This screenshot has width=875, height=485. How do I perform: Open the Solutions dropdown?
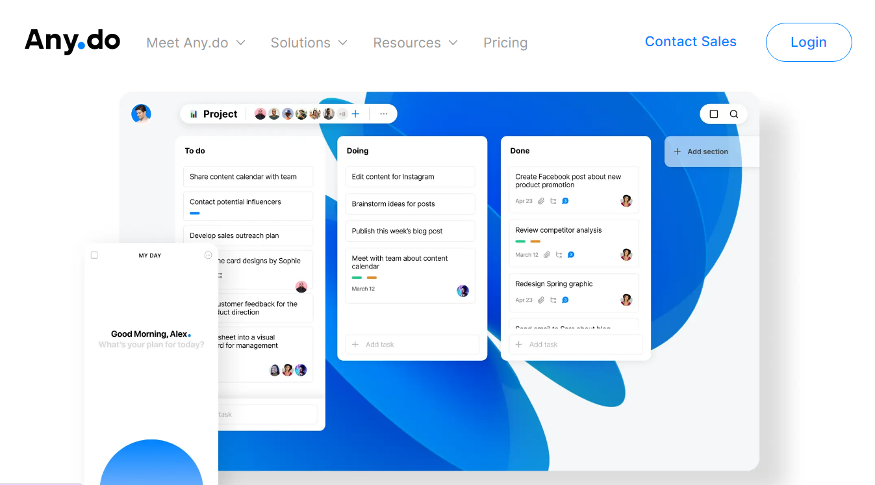(309, 43)
